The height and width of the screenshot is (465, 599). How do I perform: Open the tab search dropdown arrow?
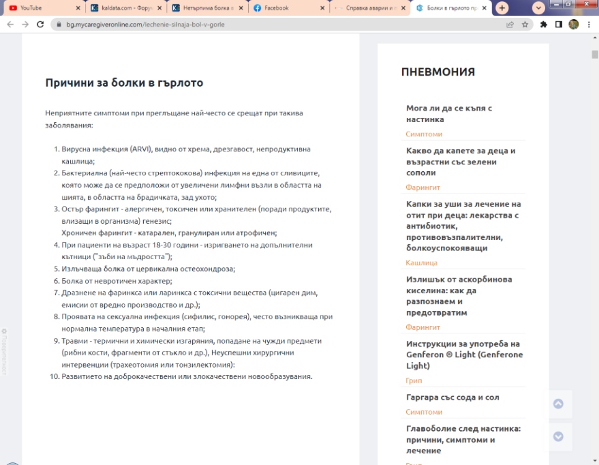pyautogui.click(x=538, y=8)
